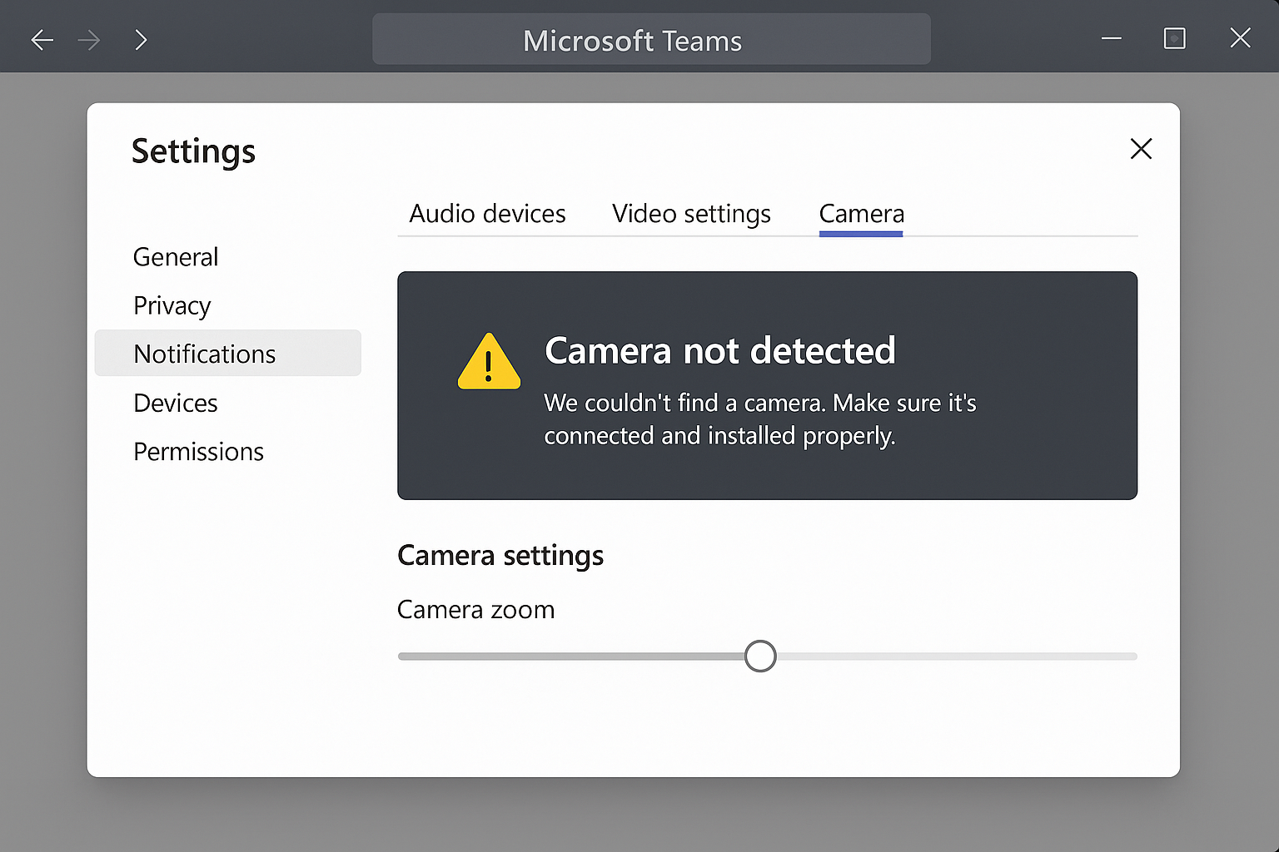Click the forward arrow in the title bar
Screen dimensions: 1279x852
tap(89, 39)
